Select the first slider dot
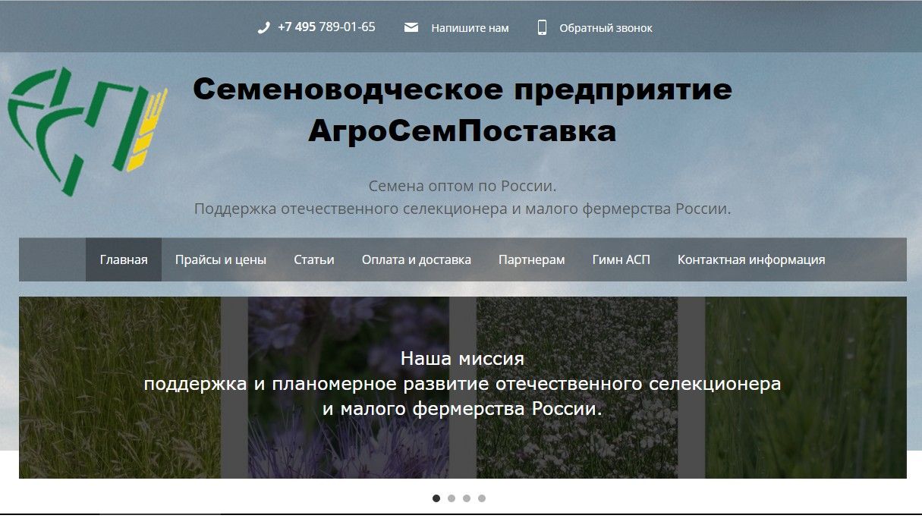 436,498
